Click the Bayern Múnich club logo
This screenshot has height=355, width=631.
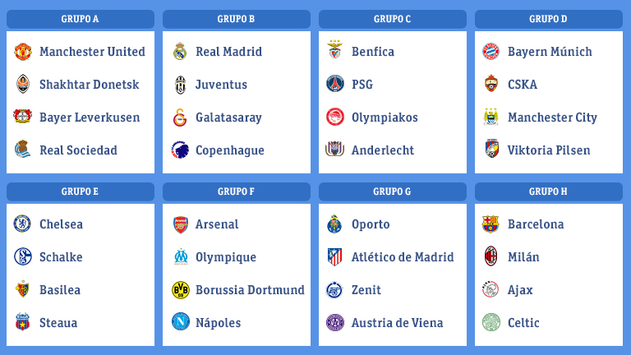pyautogui.click(x=491, y=52)
